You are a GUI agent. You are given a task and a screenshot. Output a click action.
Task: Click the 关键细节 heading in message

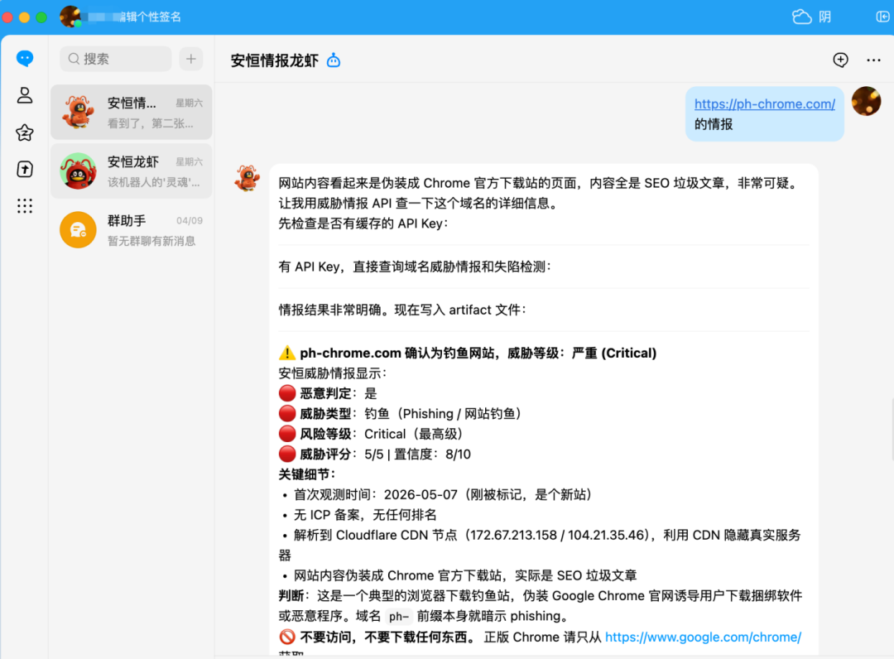[x=307, y=474]
